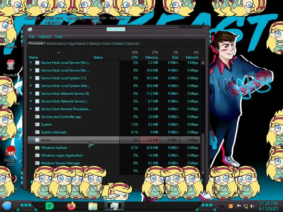Click the gear icon beside Service Host: Network Service (4)
The height and width of the screenshot is (212, 283).
(37, 94)
